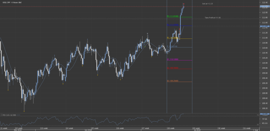
Task: Click the P pivot point label
Action: pos(172,46)
